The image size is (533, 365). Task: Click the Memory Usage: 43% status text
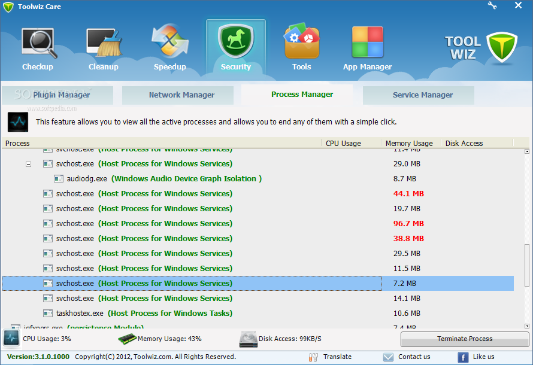tap(169, 339)
